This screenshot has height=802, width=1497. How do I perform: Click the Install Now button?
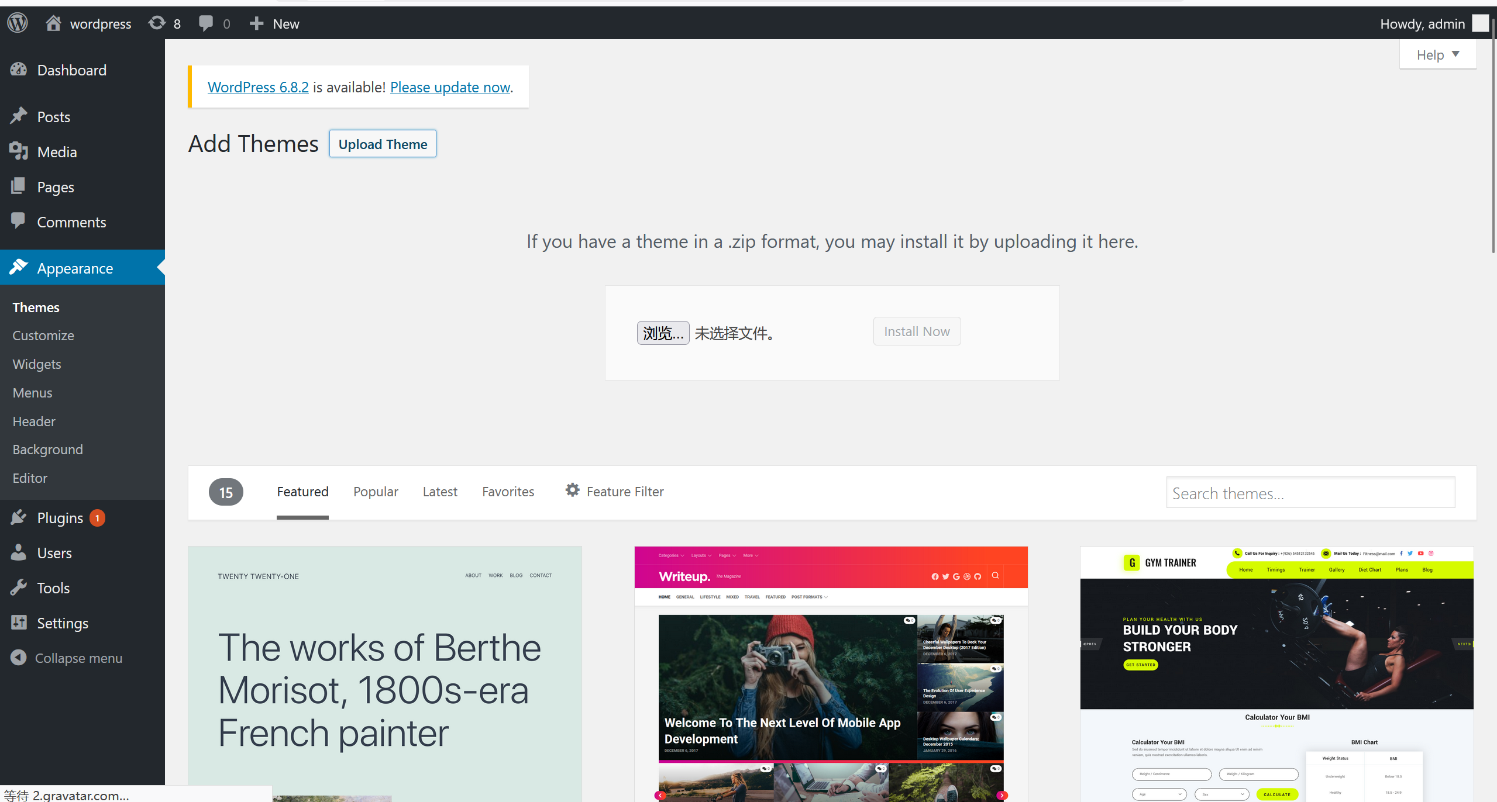tap(917, 331)
